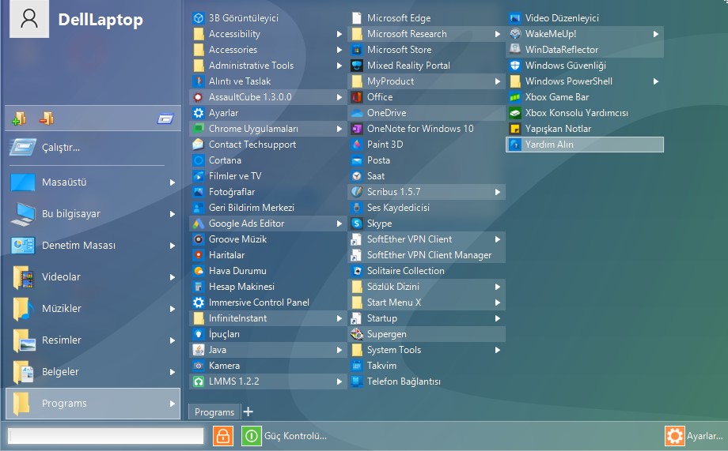Image resolution: width=728 pixels, height=451 pixels.
Task: Click the orange lock icon
Action: [x=223, y=436]
